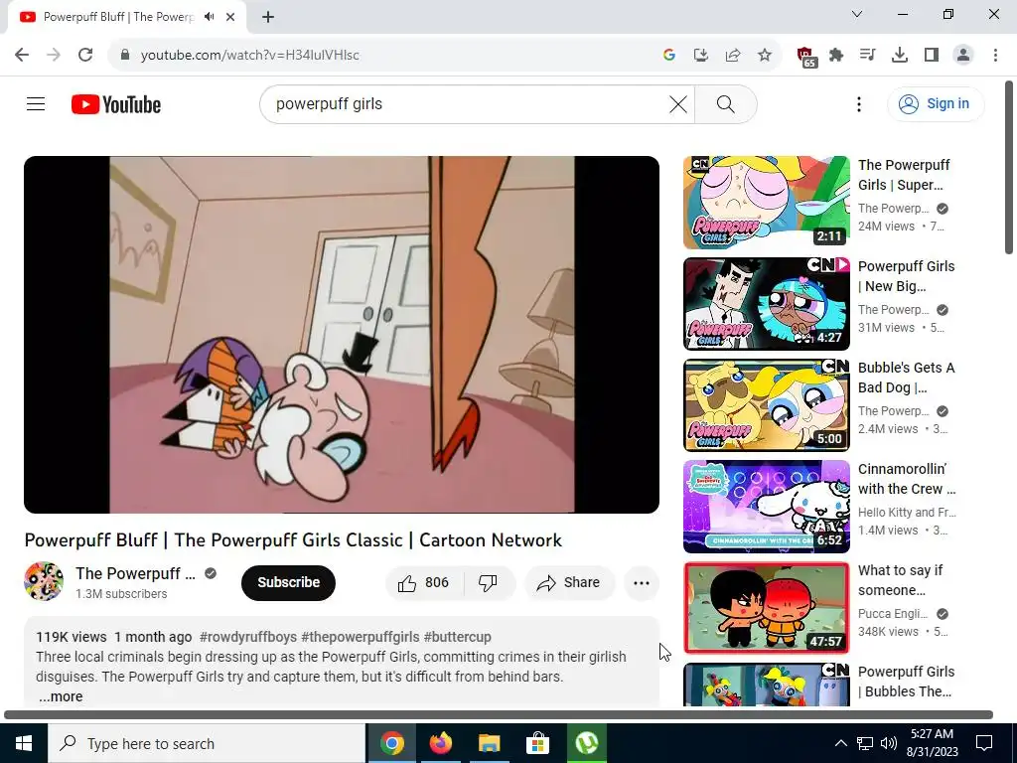The image size is (1017, 763).
Task: Open taskbar clock showing 5:27 AM
Action: tap(932, 743)
